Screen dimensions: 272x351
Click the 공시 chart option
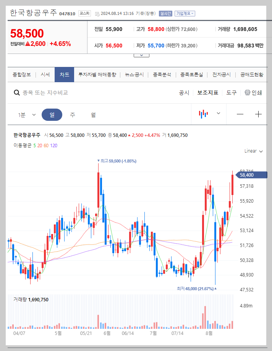[184, 93]
